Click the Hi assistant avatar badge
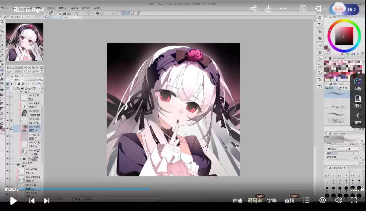Screen dimensions: 366x211 (344, 9)
